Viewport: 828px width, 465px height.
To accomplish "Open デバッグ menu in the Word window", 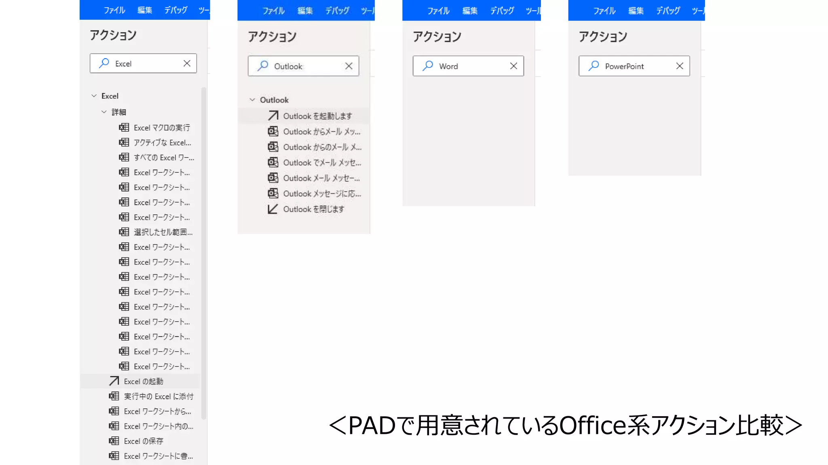I will [x=502, y=10].
